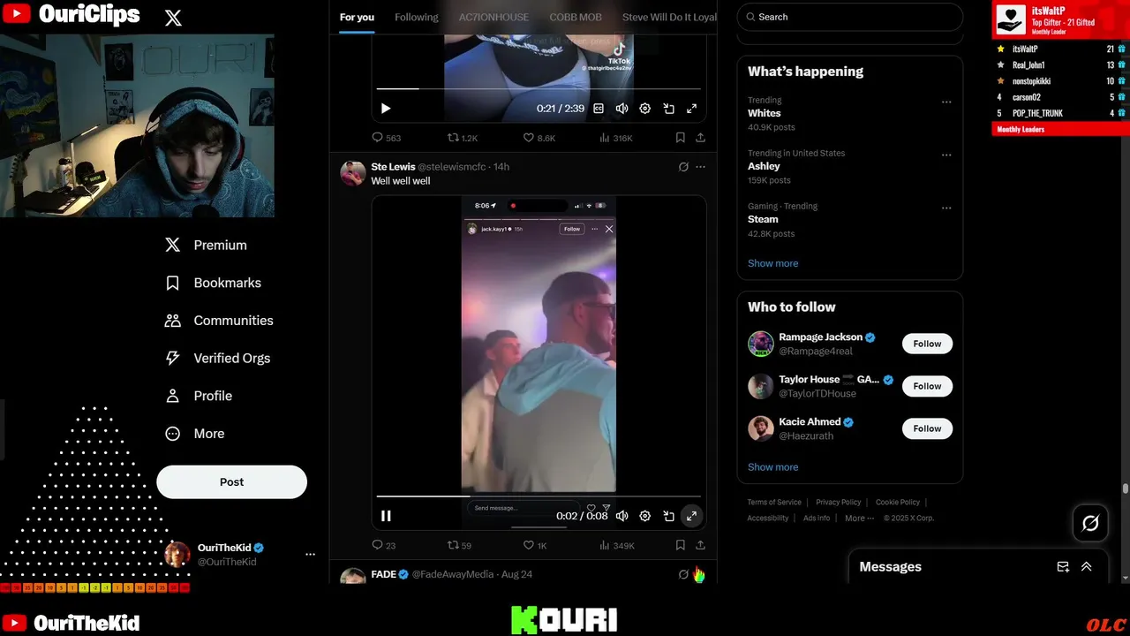The image size is (1130, 636).
Task: Open settings gear on the top video
Action: point(645,109)
